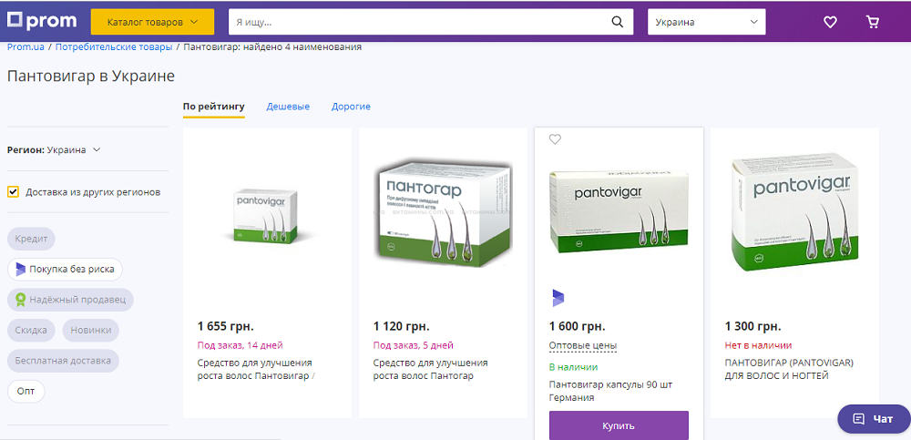The image size is (911, 440).
Task: Click Под заказ, 14 дней status
Action: 241,345
